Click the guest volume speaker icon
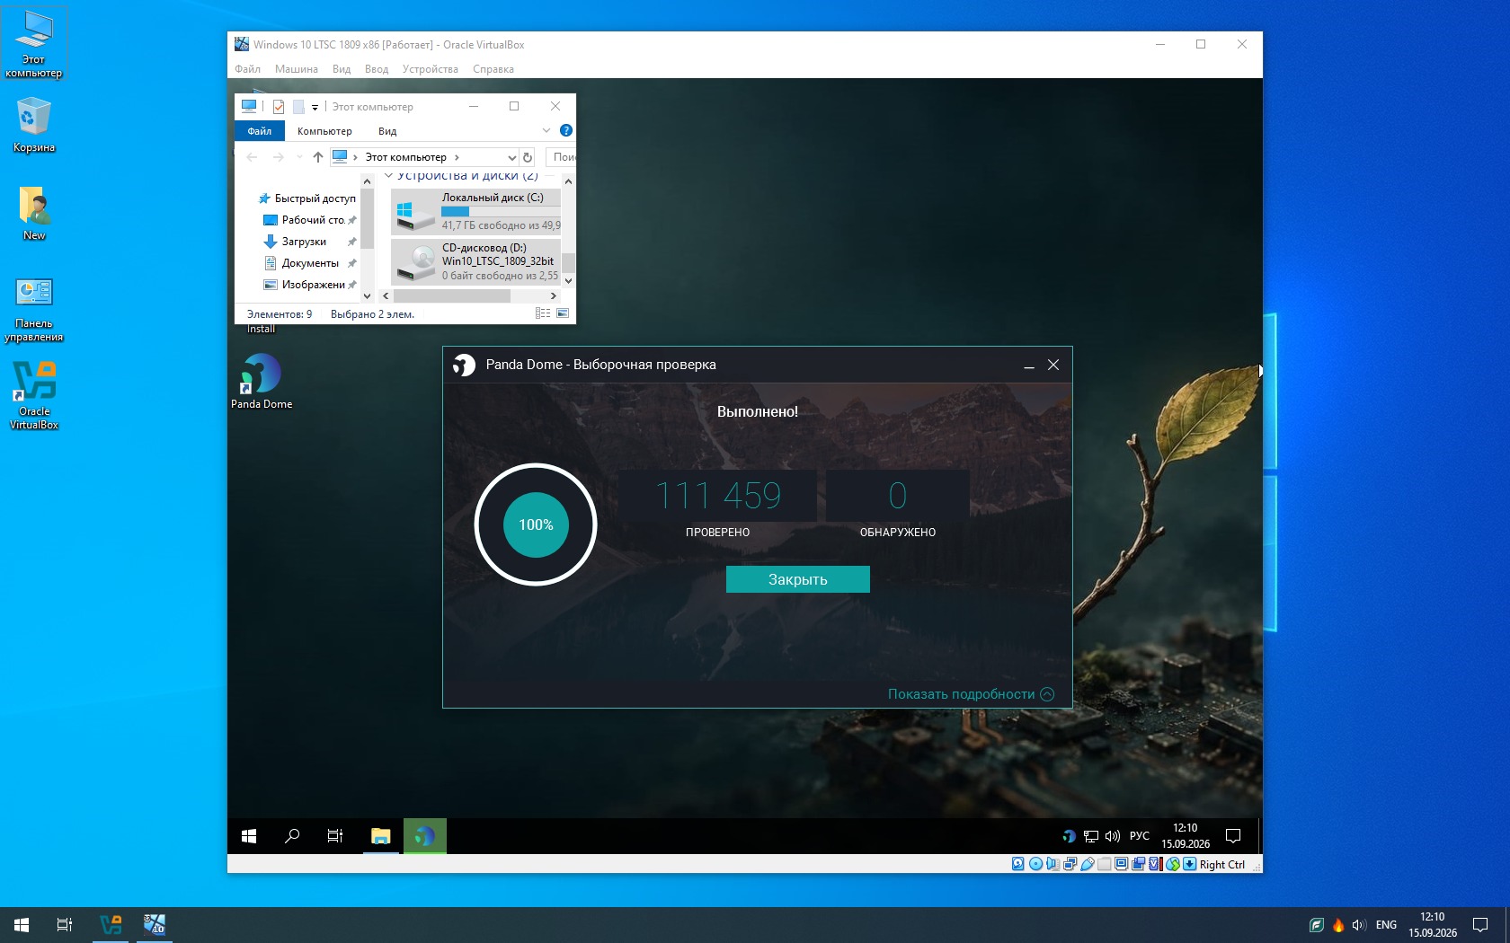Image resolution: width=1510 pixels, height=943 pixels. [x=1113, y=836]
